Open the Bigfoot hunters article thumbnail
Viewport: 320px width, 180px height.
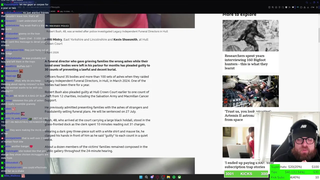click(x=250, y=36)
